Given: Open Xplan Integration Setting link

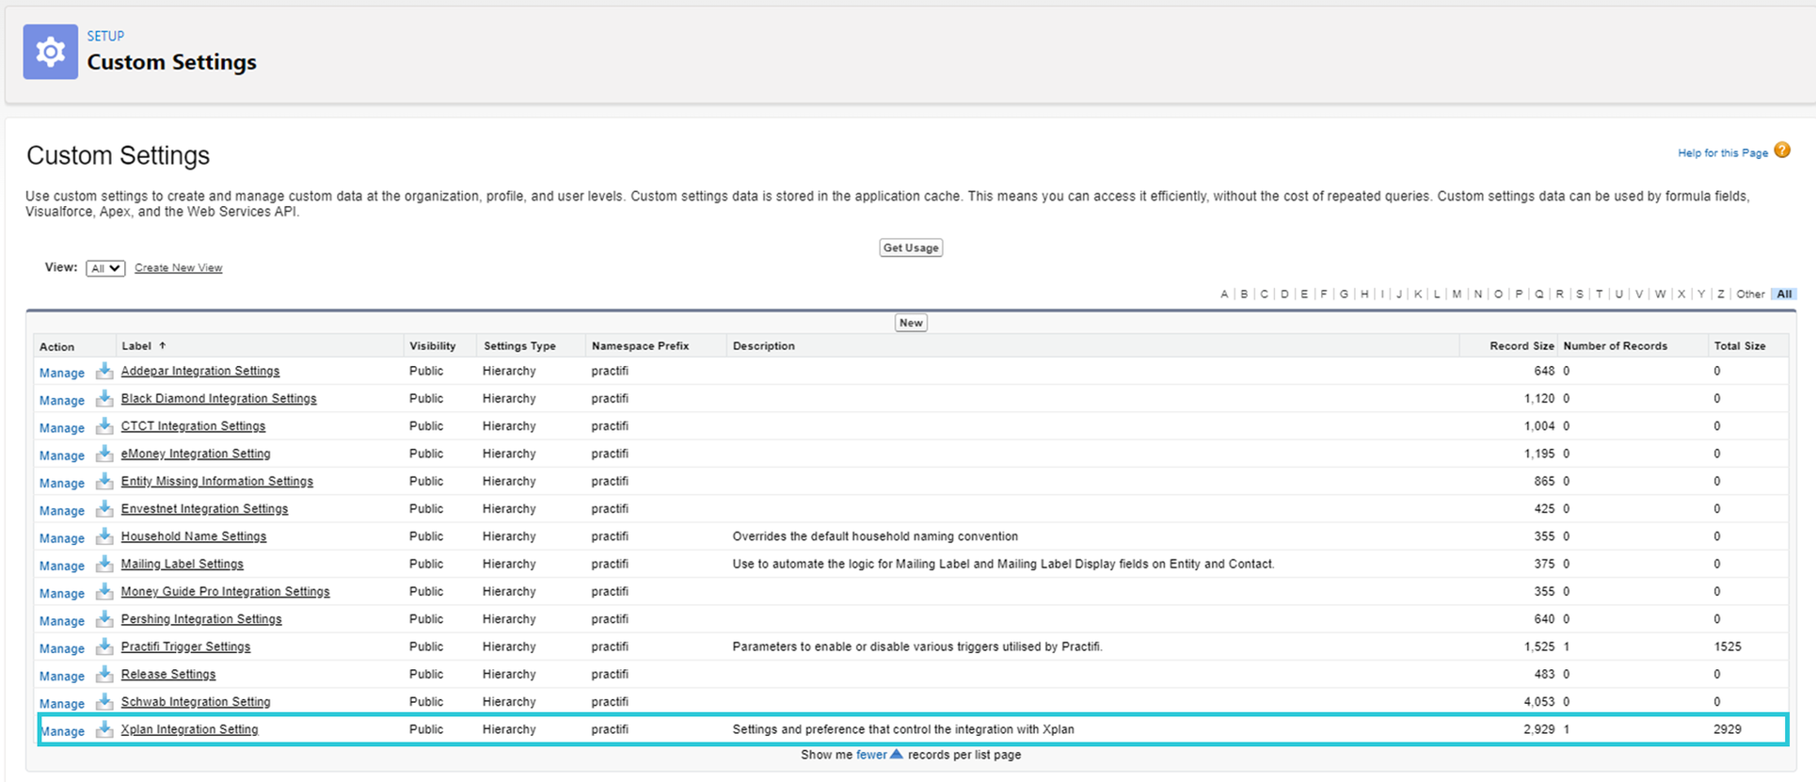Looking at the screenshot, I should (x=189, y=729).
